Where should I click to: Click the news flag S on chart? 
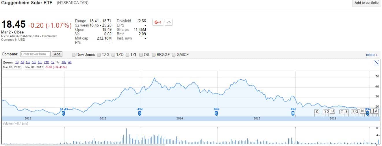coord(346,112)
